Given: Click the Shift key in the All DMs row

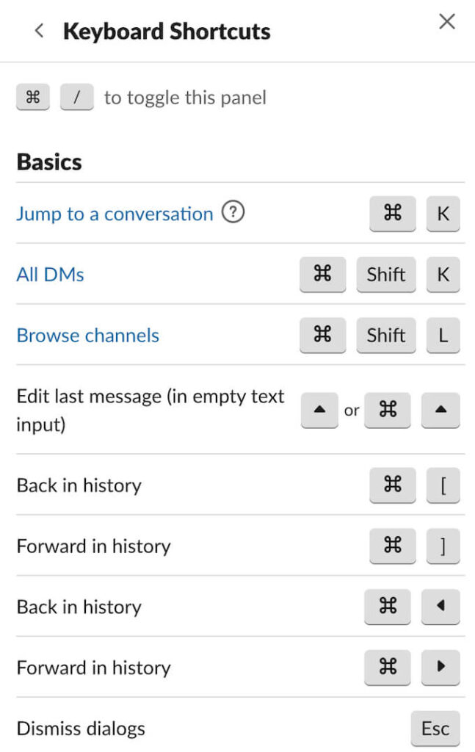Looking at the screenshot, I should (386, 275).
